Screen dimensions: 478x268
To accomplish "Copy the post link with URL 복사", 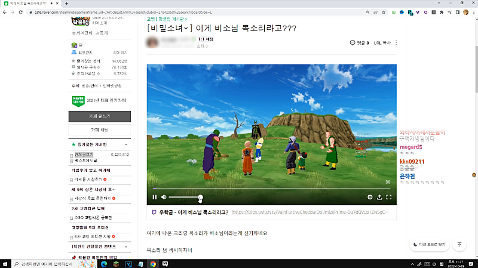I will point(382,43).
